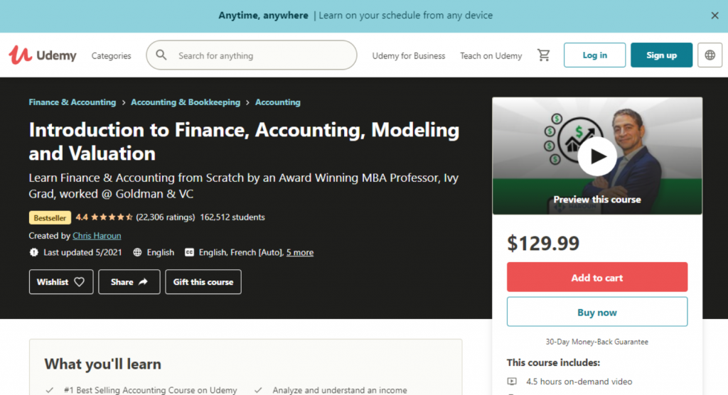The image size is (728, 395).
Task: Click the heart on Wishlist
Action: pos(79,282)
